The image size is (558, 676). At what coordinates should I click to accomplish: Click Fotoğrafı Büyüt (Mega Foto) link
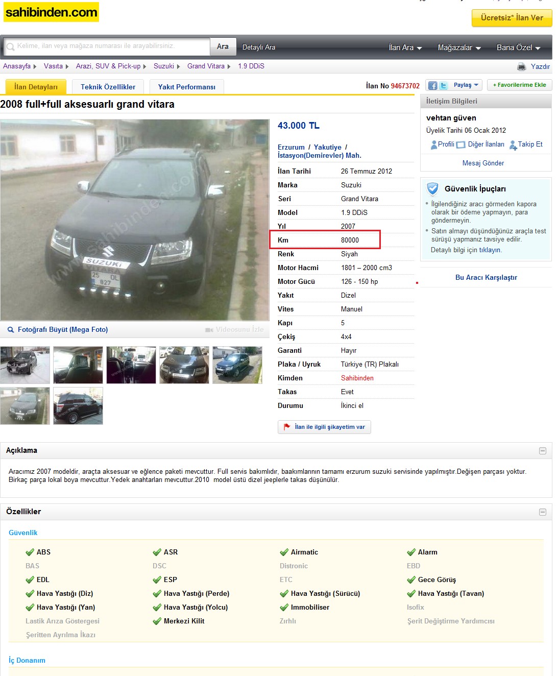click(63, 330)
